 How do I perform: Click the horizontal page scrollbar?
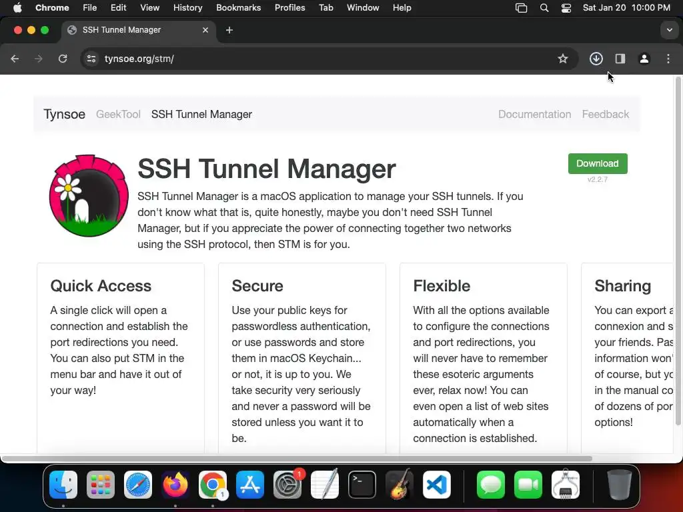click(x=297, y=459)
